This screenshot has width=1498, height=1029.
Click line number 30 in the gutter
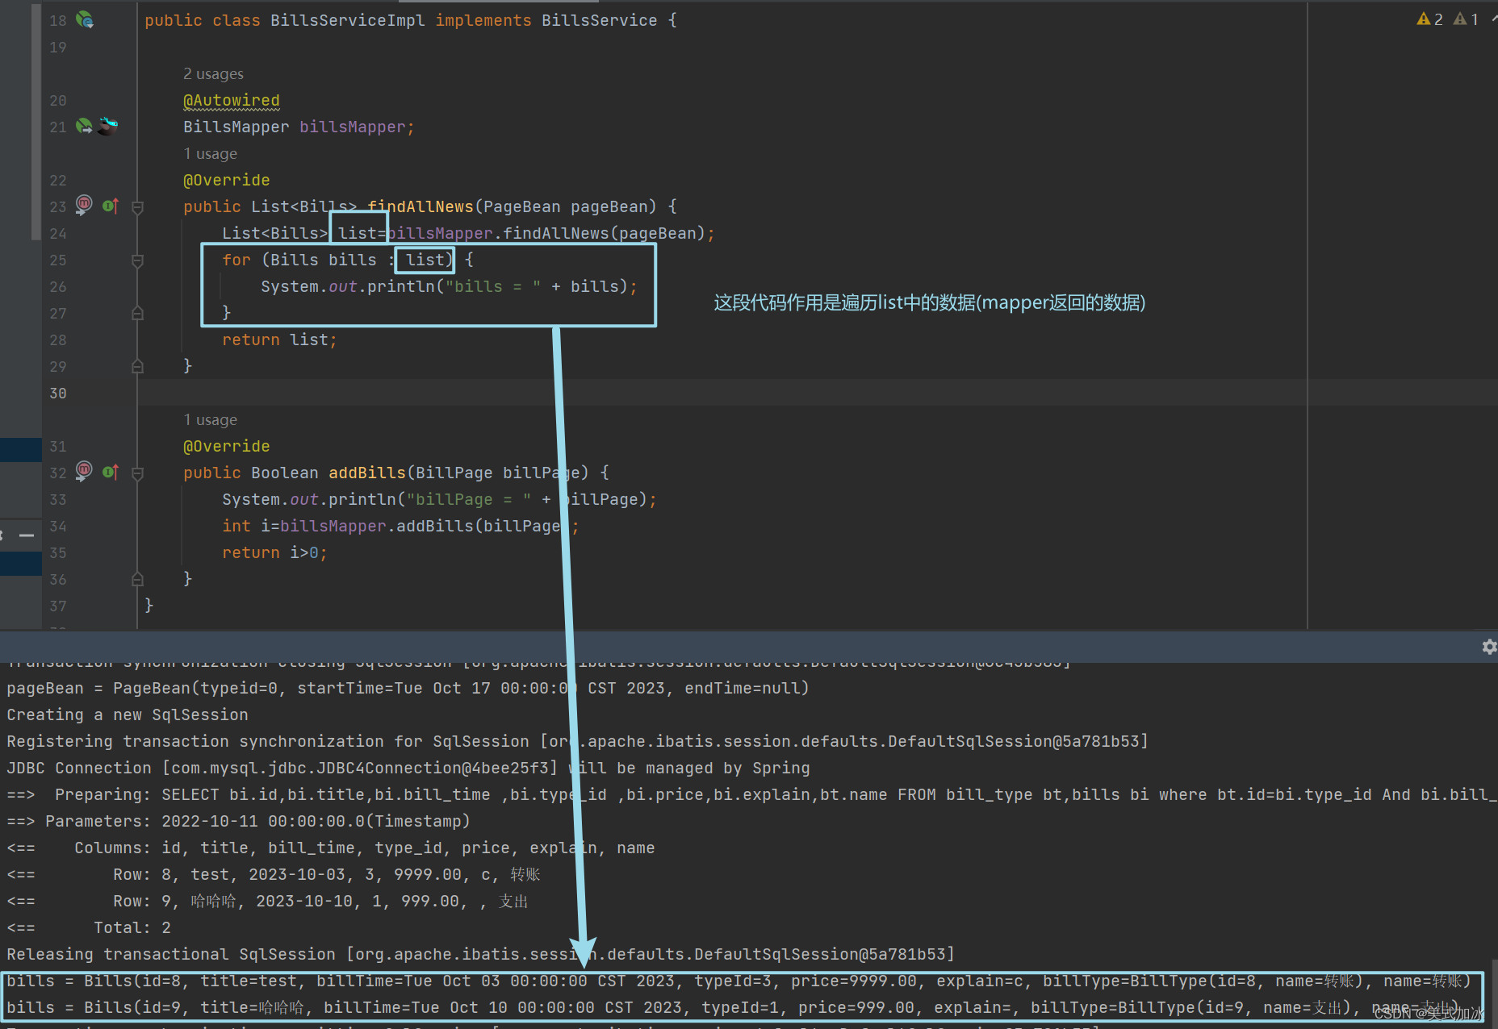coord(57,393)
